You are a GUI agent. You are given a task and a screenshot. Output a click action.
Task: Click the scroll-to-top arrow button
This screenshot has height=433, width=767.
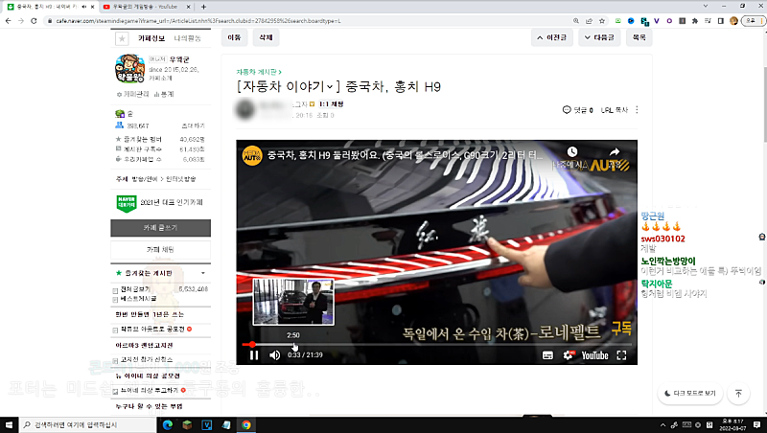coord(738,394)
